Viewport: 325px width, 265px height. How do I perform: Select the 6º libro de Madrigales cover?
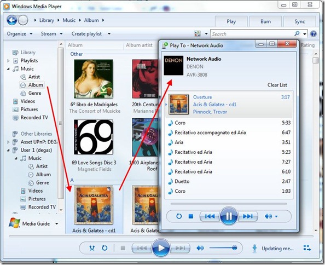(94, 79)
